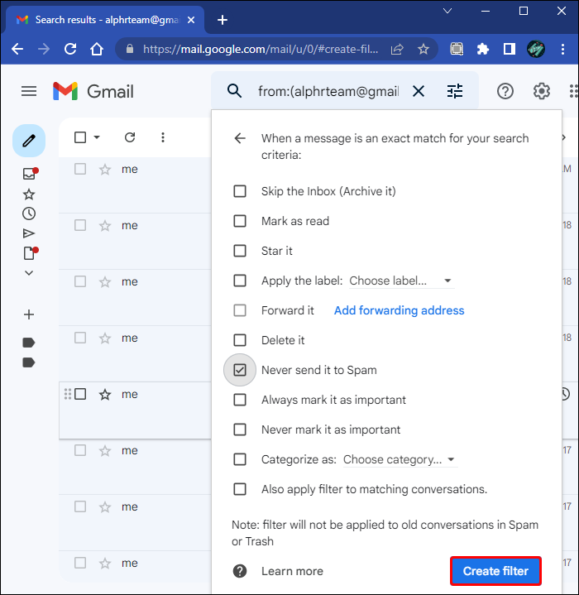Open the Sent arrow icon in sidebar
This screenshot has height=595, width=579.
point(29,233)
